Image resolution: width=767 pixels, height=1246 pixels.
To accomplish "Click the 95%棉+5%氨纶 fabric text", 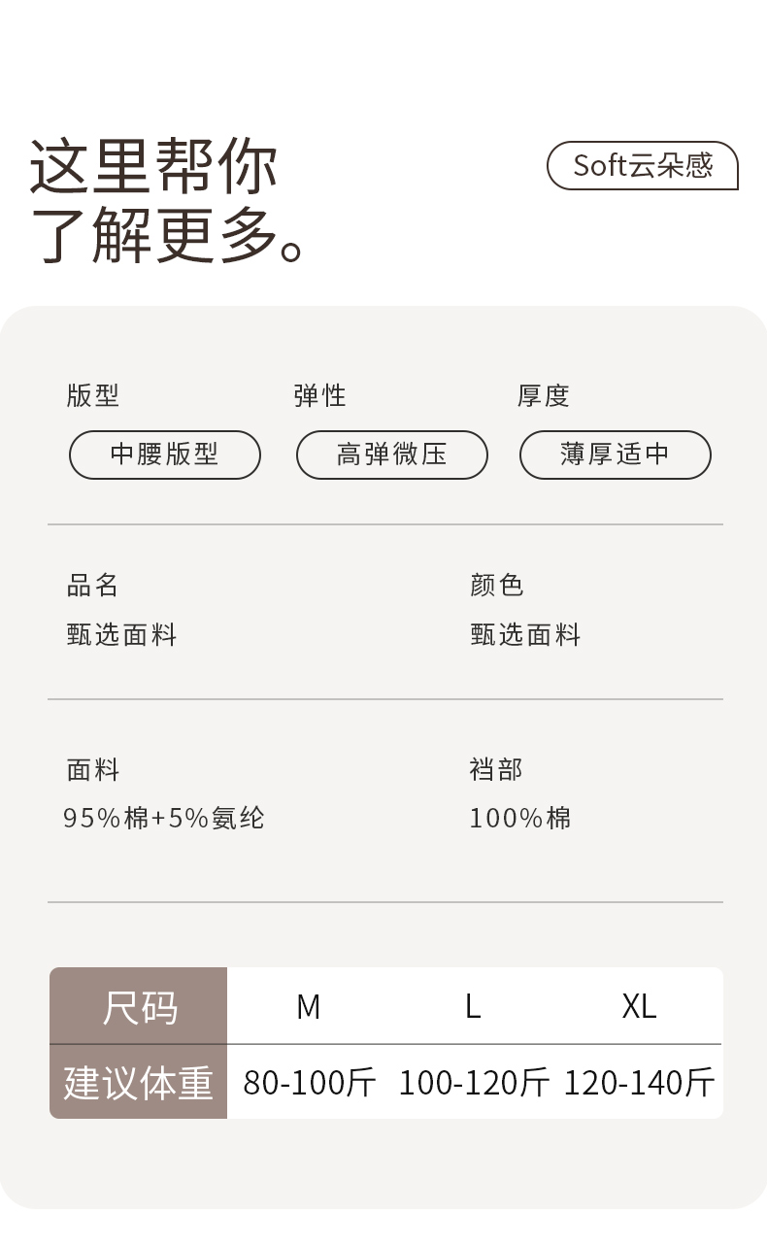I will [164, 819].
